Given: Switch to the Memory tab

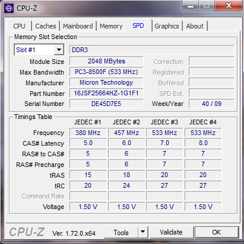Looking at the screenshot, I should coord(111,26).
